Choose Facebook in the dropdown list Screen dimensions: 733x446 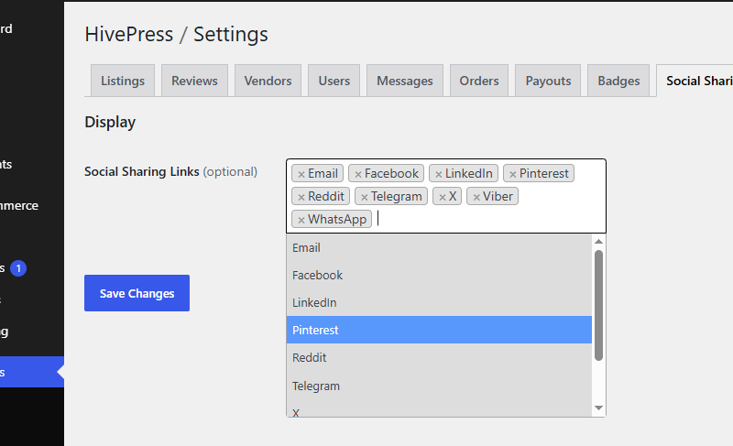click(439, 275)
